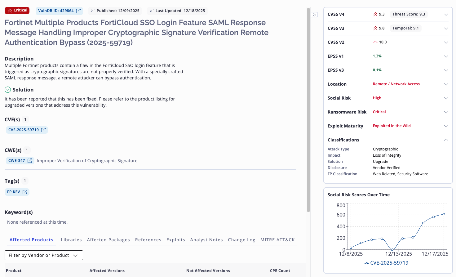Click the Published date calendar icon

click(x=93, y=11)
